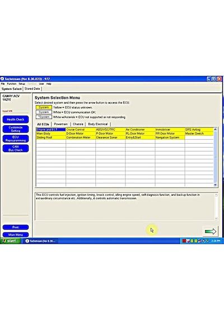Select the Main Body system
Image resolution: width=224 pixels, height=320 pixels.
click(x=51, y=134)
